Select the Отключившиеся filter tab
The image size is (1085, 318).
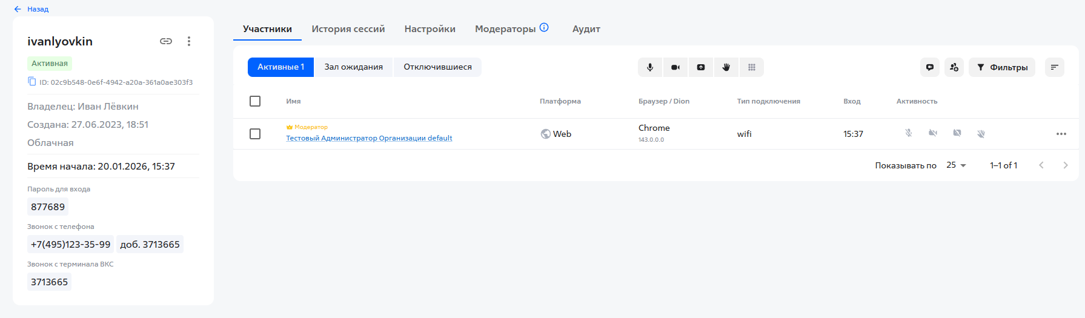(x=437, y=67)
